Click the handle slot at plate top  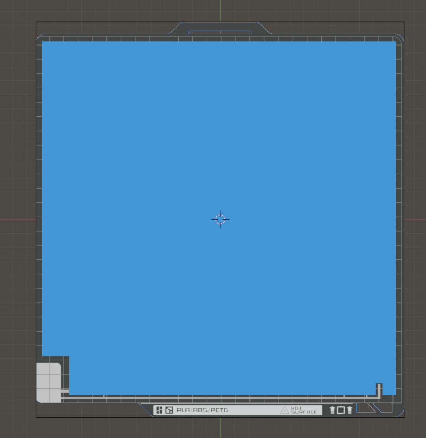(220, 32)
